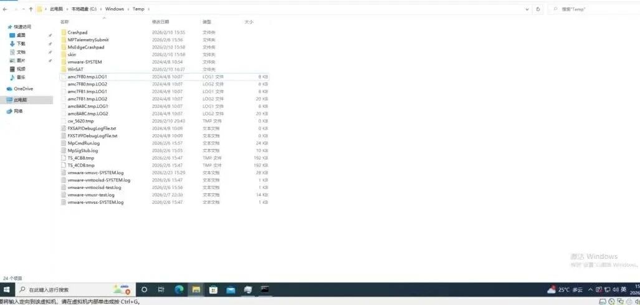The height and width of the screenshot is (305, 640).
Task: Select amc7F81.tmp.LOG2 file
Action: (164, 99)
